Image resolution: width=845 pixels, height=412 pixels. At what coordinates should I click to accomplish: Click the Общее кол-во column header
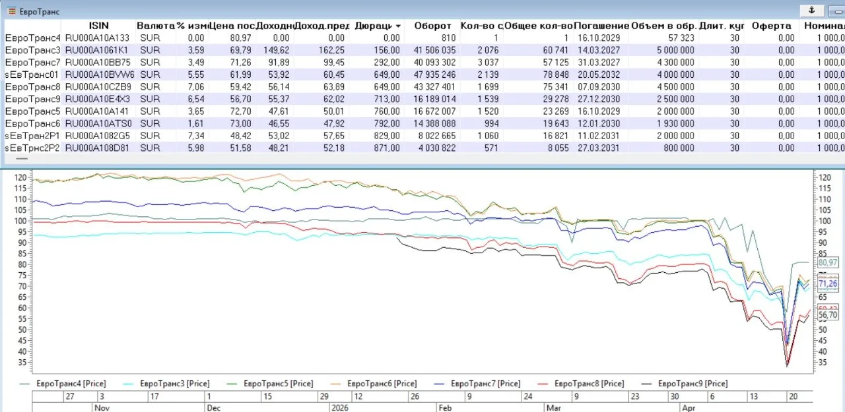tap(539, 26)
